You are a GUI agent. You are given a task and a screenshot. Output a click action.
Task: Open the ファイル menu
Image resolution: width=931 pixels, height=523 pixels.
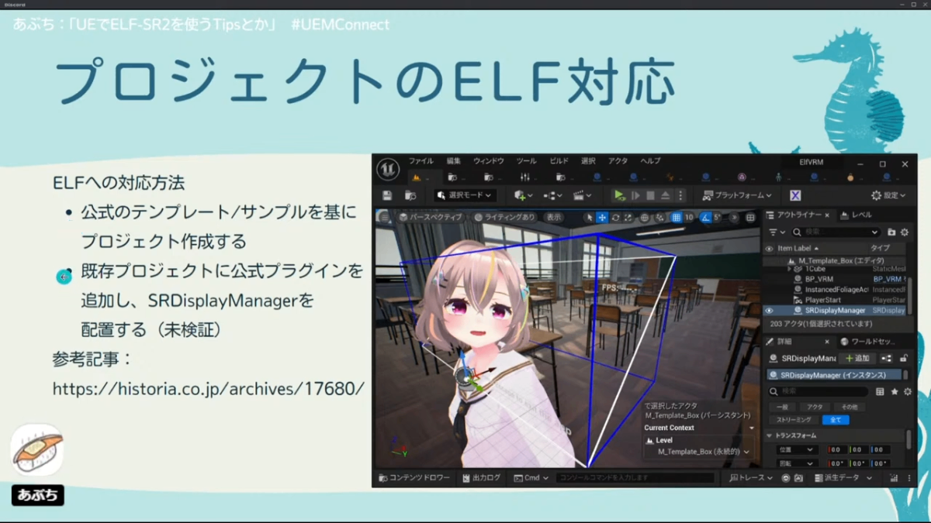421,161
